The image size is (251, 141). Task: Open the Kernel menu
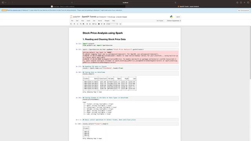point(100,21)
